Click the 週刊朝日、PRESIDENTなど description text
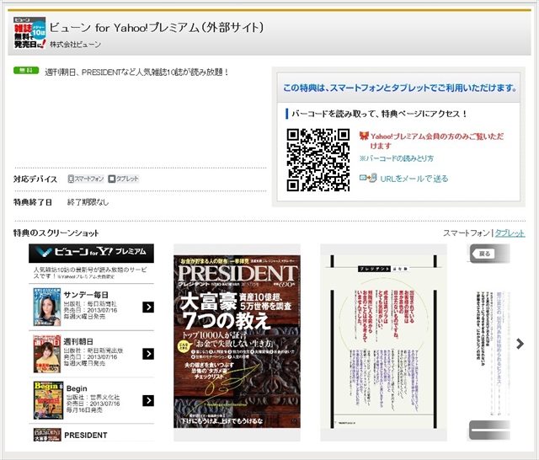This screenshot has height=460, width=539. click(x=136, y=72)
